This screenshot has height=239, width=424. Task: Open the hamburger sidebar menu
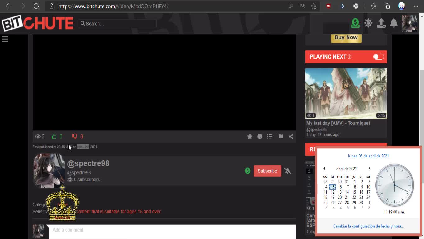pyautogui.click(x=5, y=39)
